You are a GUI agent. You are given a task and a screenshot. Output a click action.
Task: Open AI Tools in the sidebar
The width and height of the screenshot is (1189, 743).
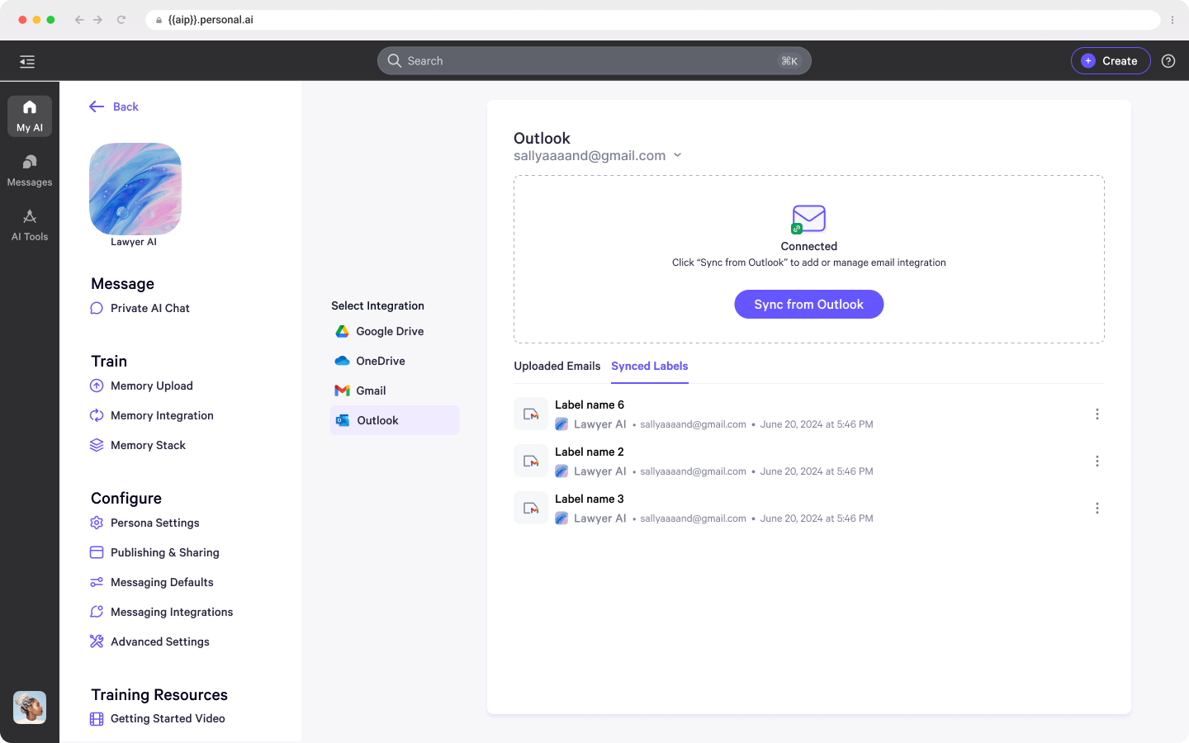pos(30,225)
